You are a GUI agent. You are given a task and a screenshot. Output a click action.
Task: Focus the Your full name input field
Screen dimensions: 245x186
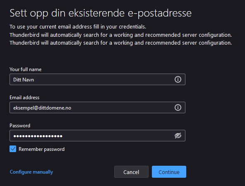[x=97, y=79]
